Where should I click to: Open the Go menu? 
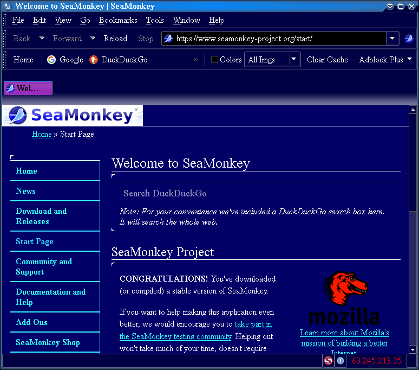point(85,21)
